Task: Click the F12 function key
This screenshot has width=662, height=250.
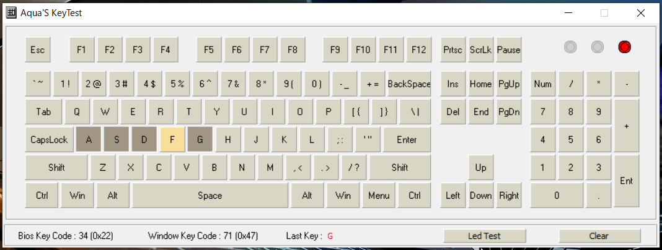Action: [x=419, y=50]
